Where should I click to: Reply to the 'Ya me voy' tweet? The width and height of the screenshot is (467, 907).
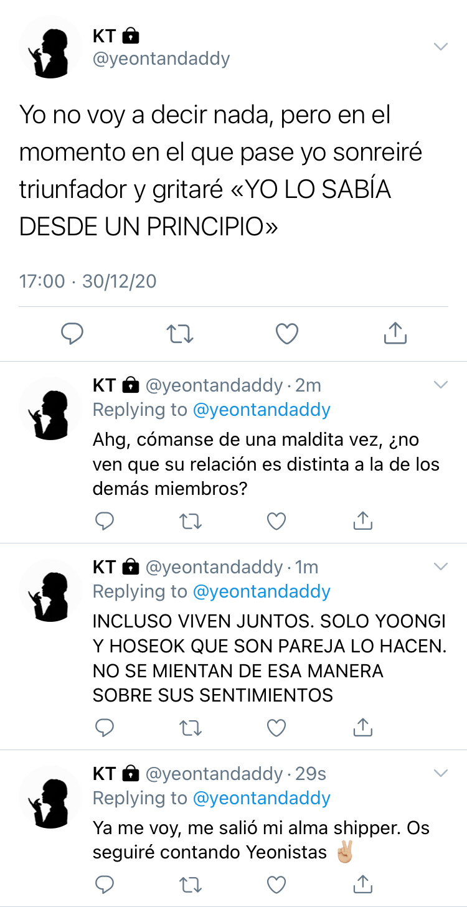coord(105,884)
